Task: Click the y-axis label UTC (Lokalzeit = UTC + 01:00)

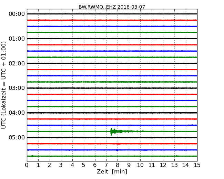Action: pos(4,85)
